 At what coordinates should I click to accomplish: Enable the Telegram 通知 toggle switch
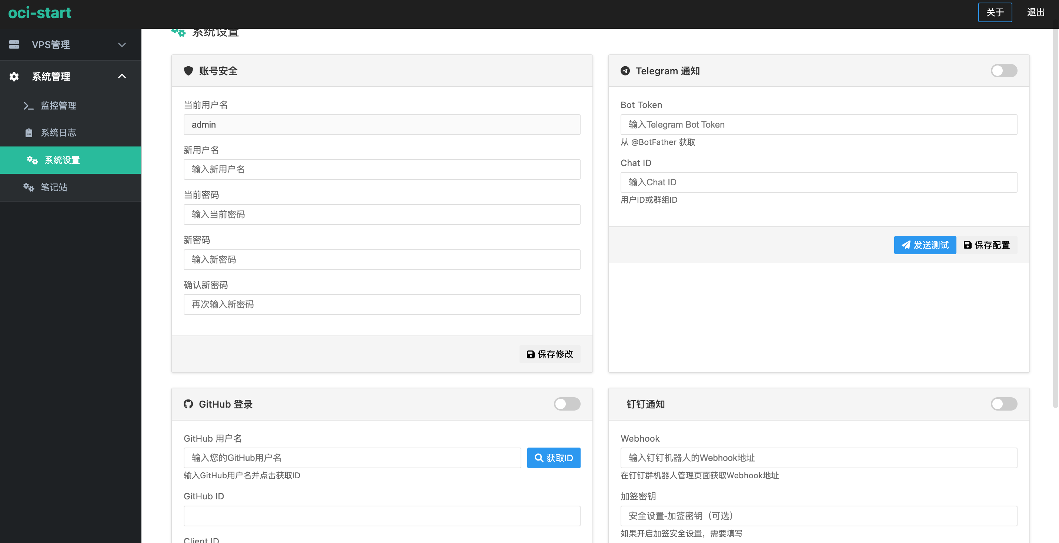point(1003,71)
